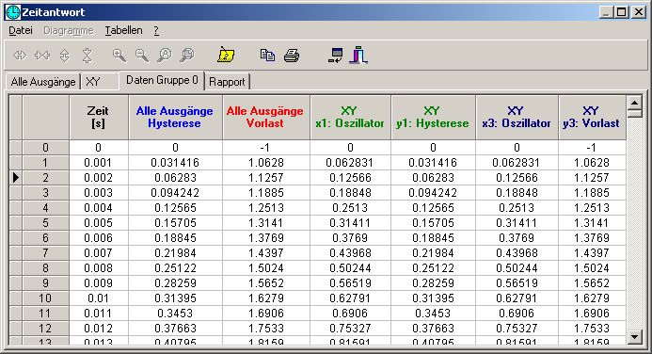Click x3: Oszillator cell 0.75327
Screen dimensions: 652x354
coord(517,329)
